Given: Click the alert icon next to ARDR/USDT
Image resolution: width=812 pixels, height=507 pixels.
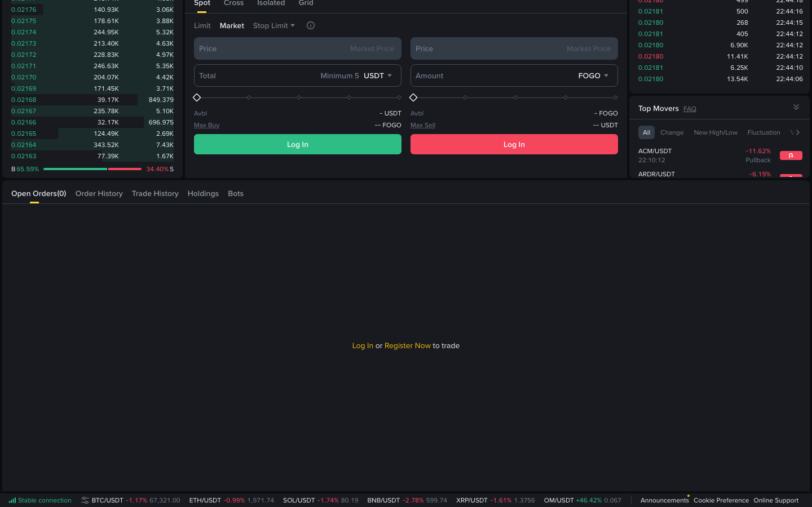Looking at the screenshot, I should point(791,177).
